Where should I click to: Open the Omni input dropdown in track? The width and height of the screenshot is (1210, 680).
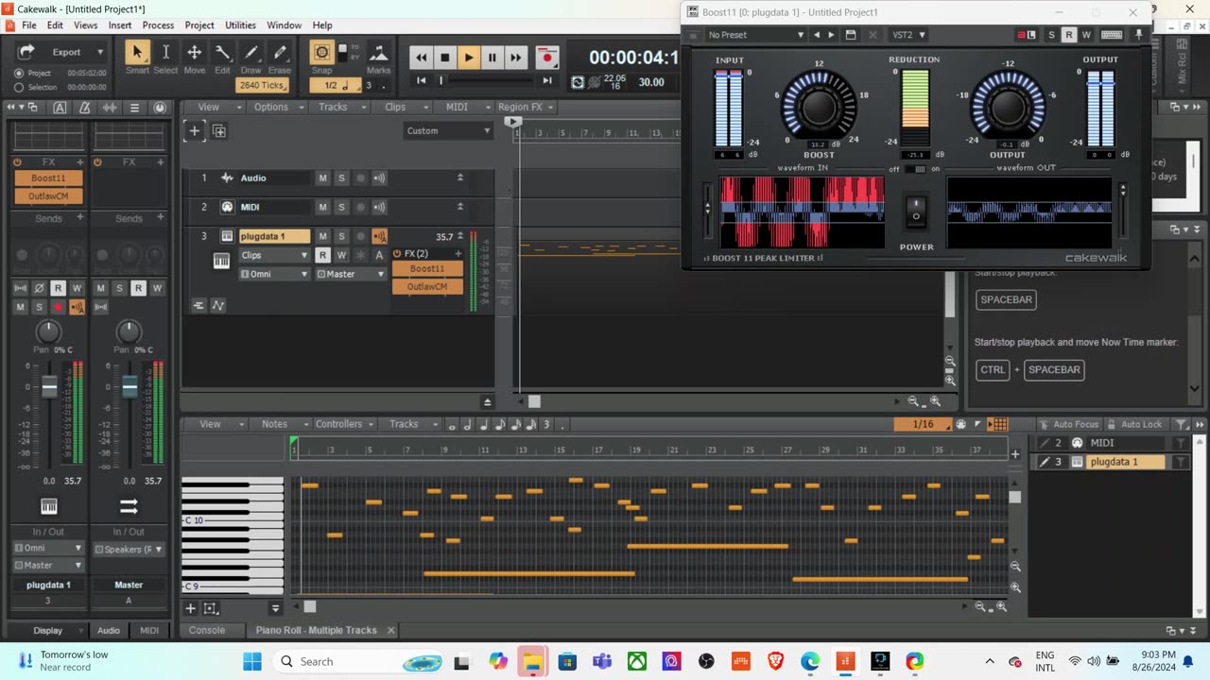point(274,274)
